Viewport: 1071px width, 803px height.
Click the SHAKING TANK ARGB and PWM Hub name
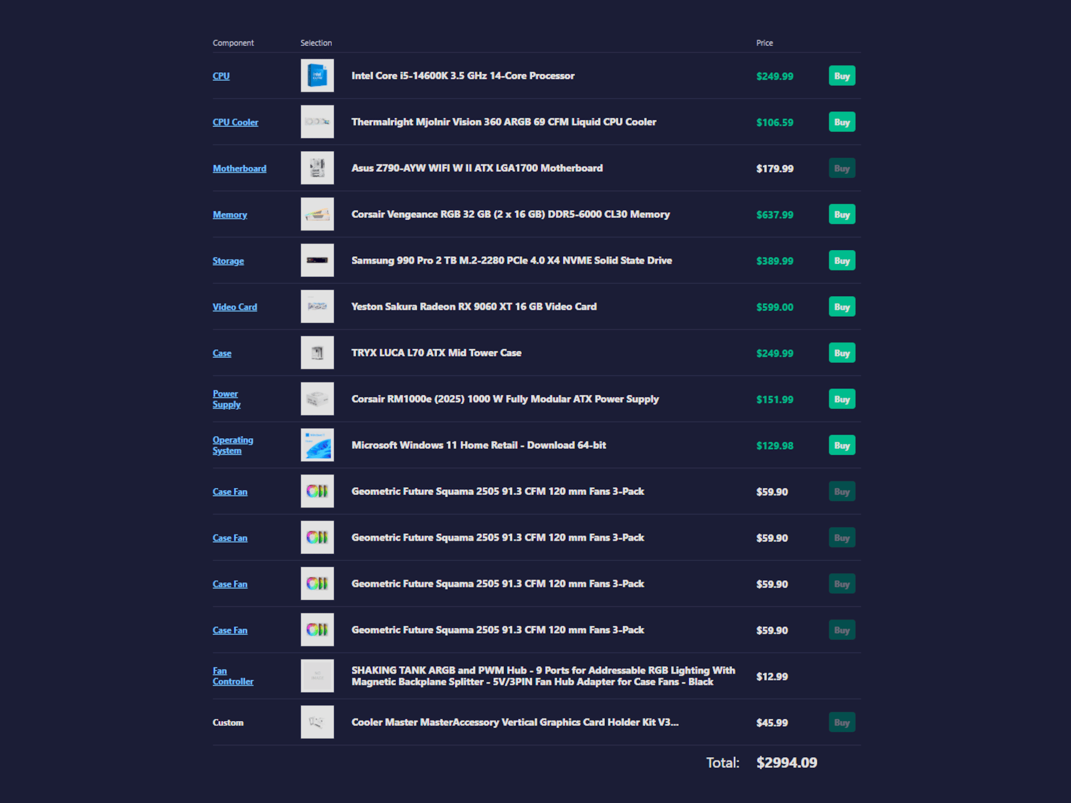click(x=543, y=676)
